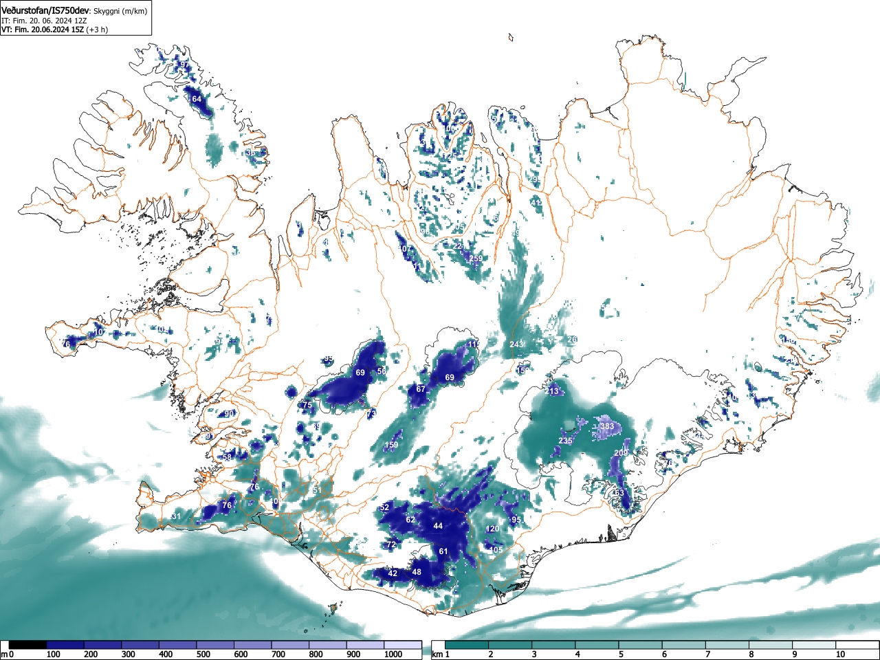Click the "58" visibility value on the map
This screenshot has width=880, height=660.
(x=228, y=457)
